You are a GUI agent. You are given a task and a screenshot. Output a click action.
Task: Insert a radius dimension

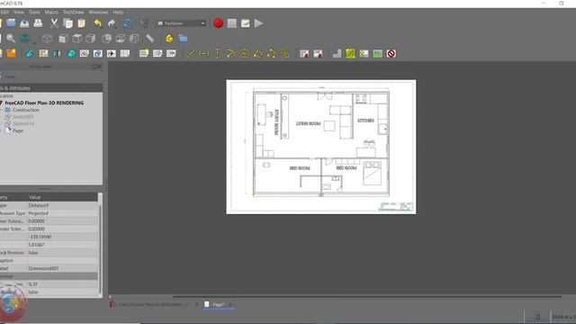[230, 54]
